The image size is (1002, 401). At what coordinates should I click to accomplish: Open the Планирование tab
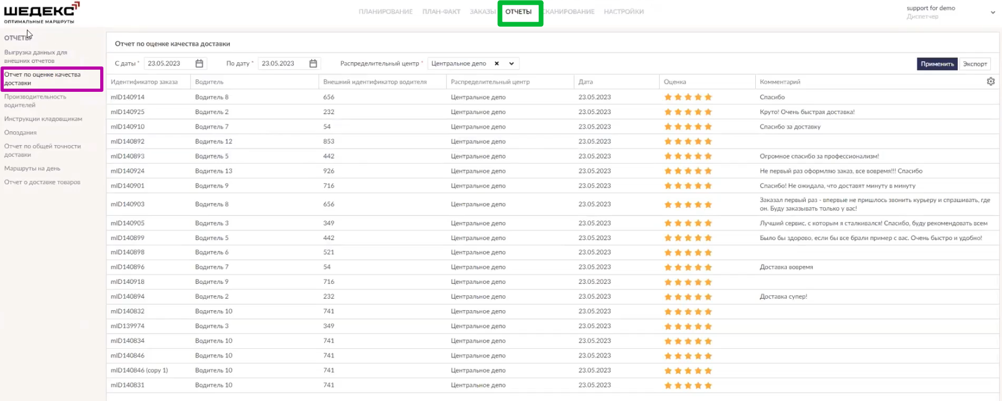click(x=386, y=12)
